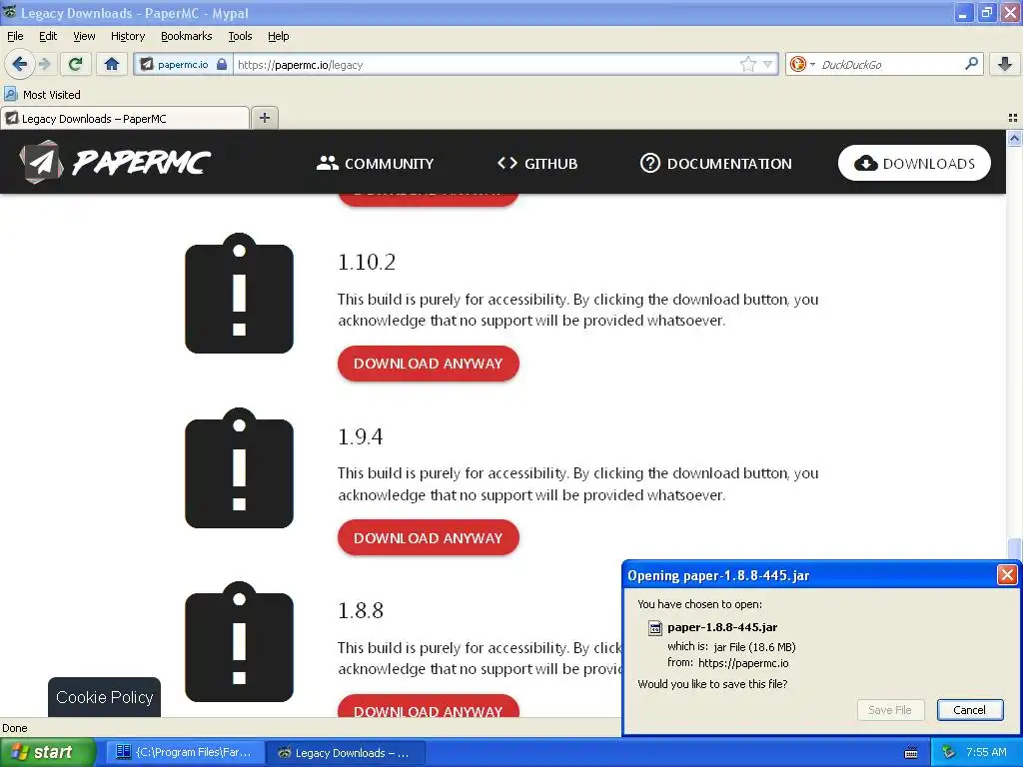Open the address bar history dropdown arrow

tap(768, 64)
